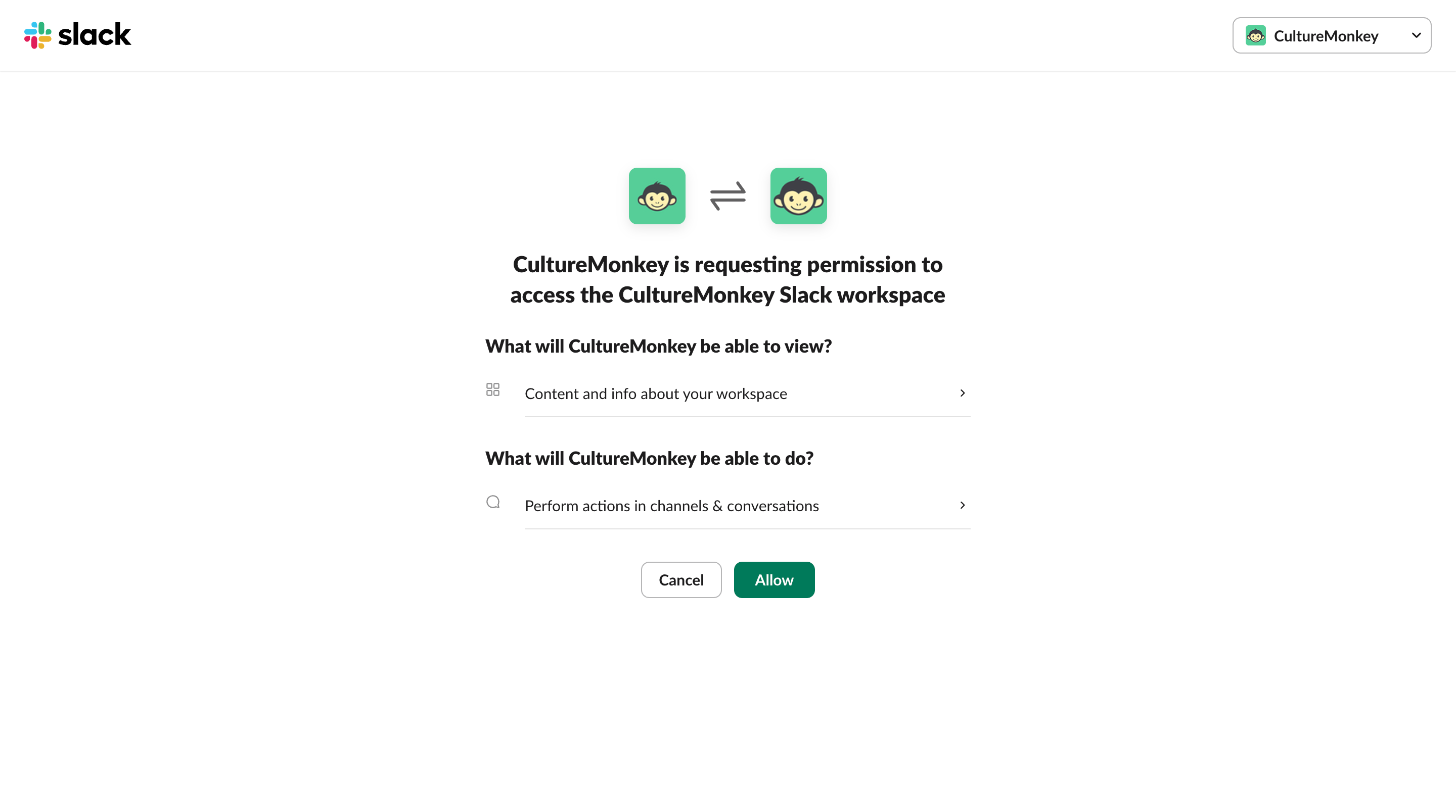Expand "Perform actions in channels & conversations"
1456x786 pixels.
(x=671, y=506)
